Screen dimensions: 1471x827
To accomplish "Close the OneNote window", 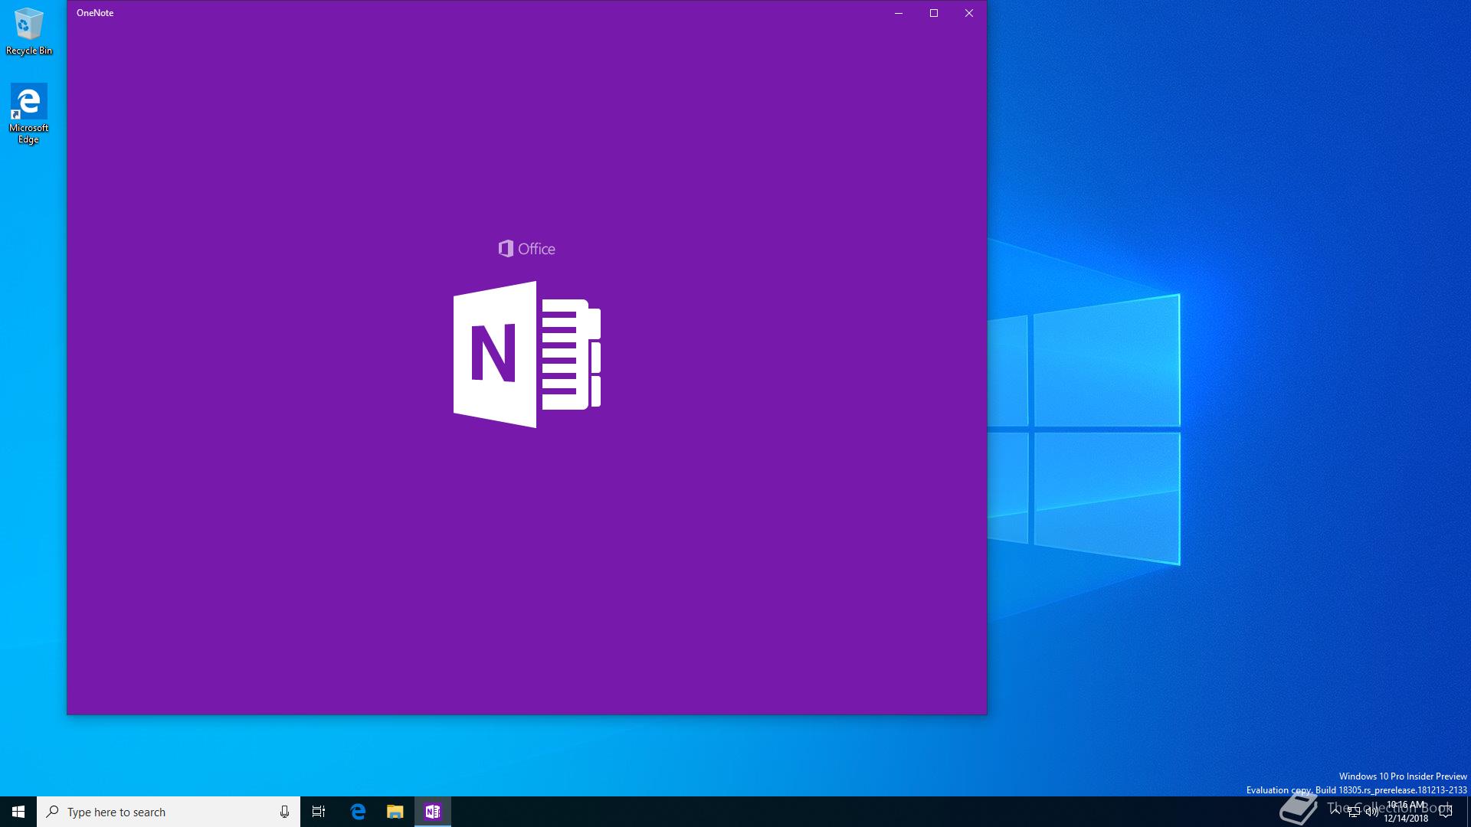I will pos(969,13).
